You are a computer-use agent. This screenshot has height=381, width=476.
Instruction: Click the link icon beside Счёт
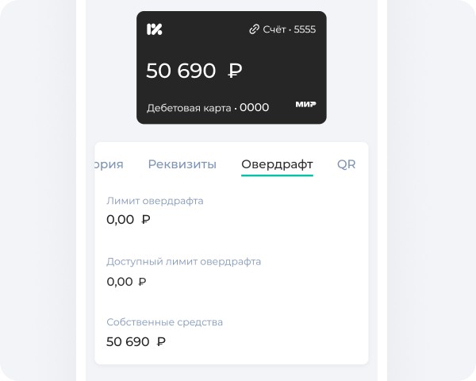coord(254,29)
